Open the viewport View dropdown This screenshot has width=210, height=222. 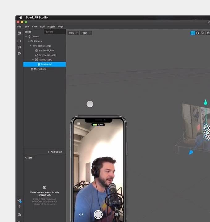pyautogui.click(x=73, y=33)
